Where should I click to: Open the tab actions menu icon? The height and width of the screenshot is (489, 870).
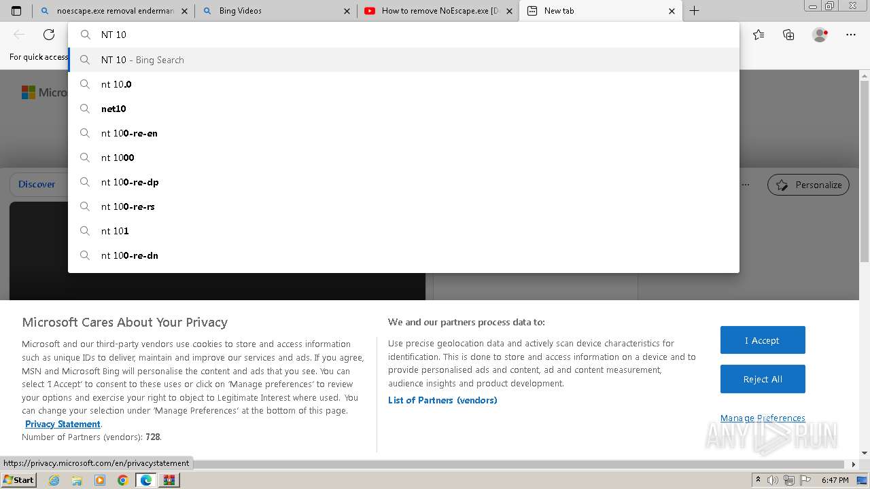pos(16,11)
